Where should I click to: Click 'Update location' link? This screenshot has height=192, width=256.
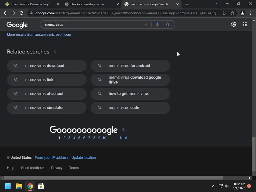pyautogui.click(x=83, y=157)
